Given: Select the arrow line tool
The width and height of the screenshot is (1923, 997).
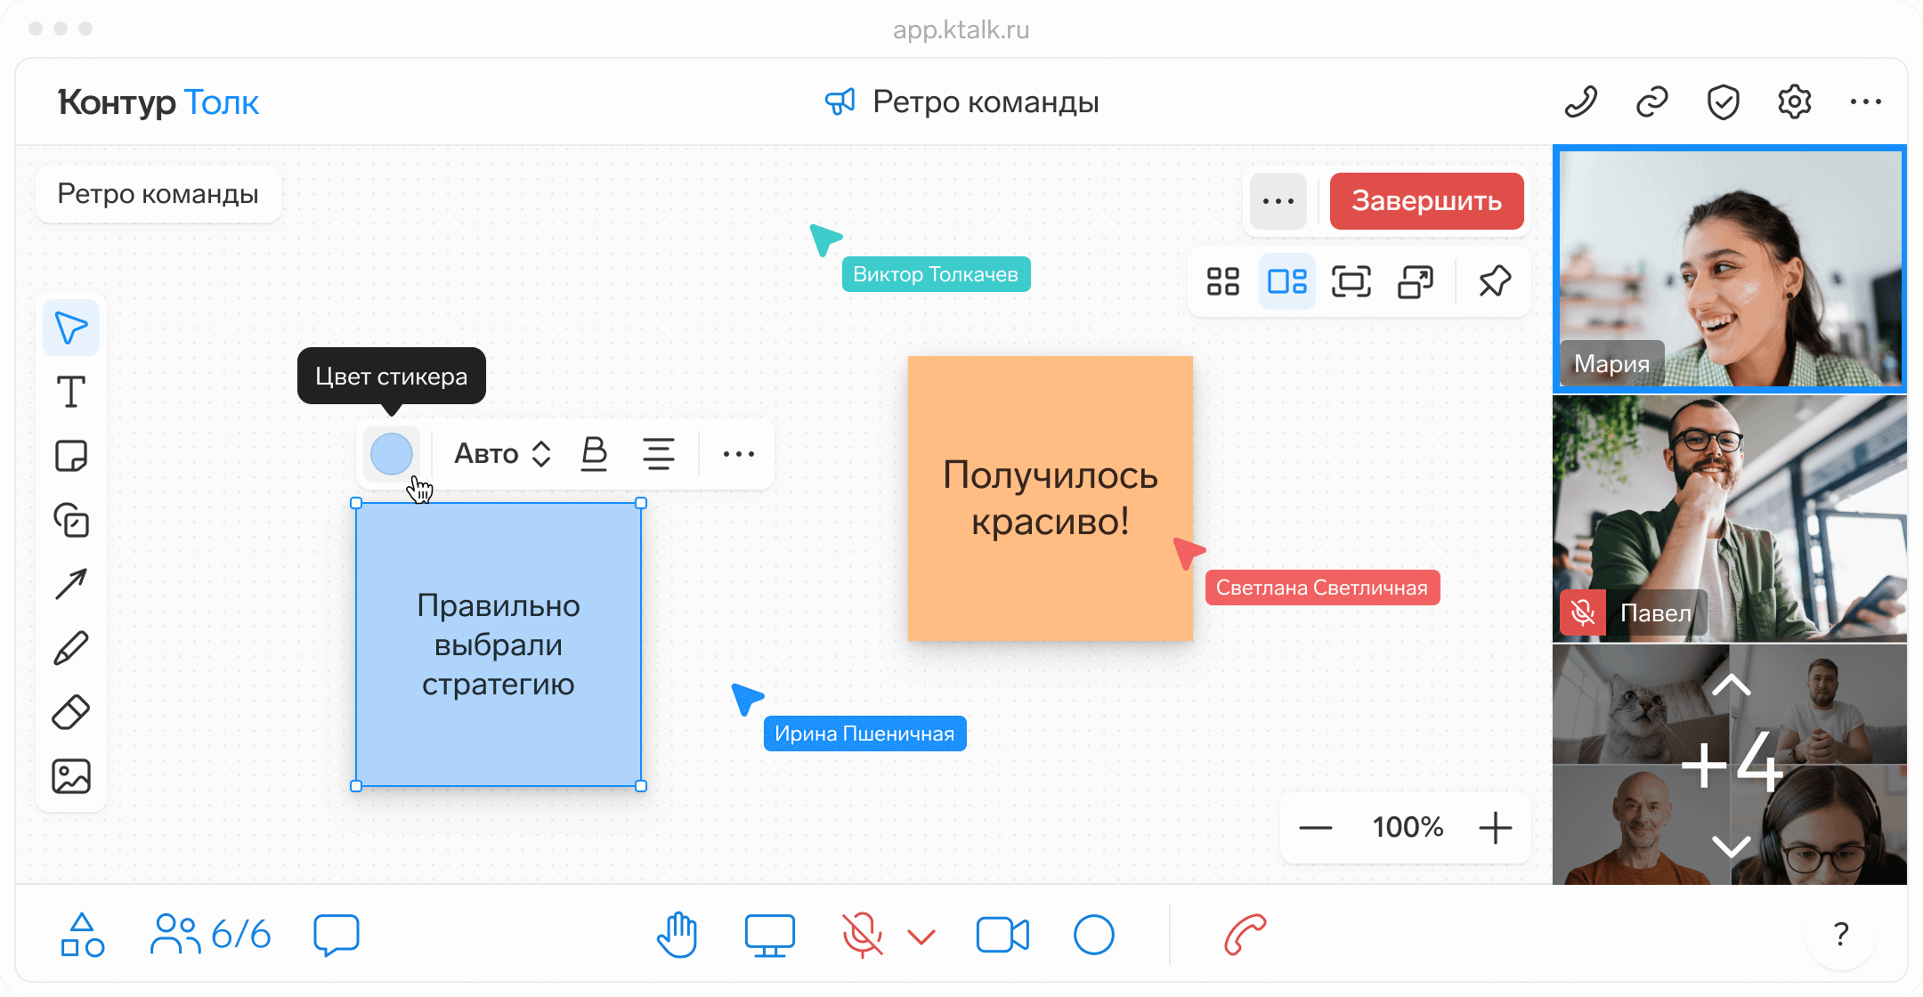Looking at the screenshot, I should coord(71,584).
